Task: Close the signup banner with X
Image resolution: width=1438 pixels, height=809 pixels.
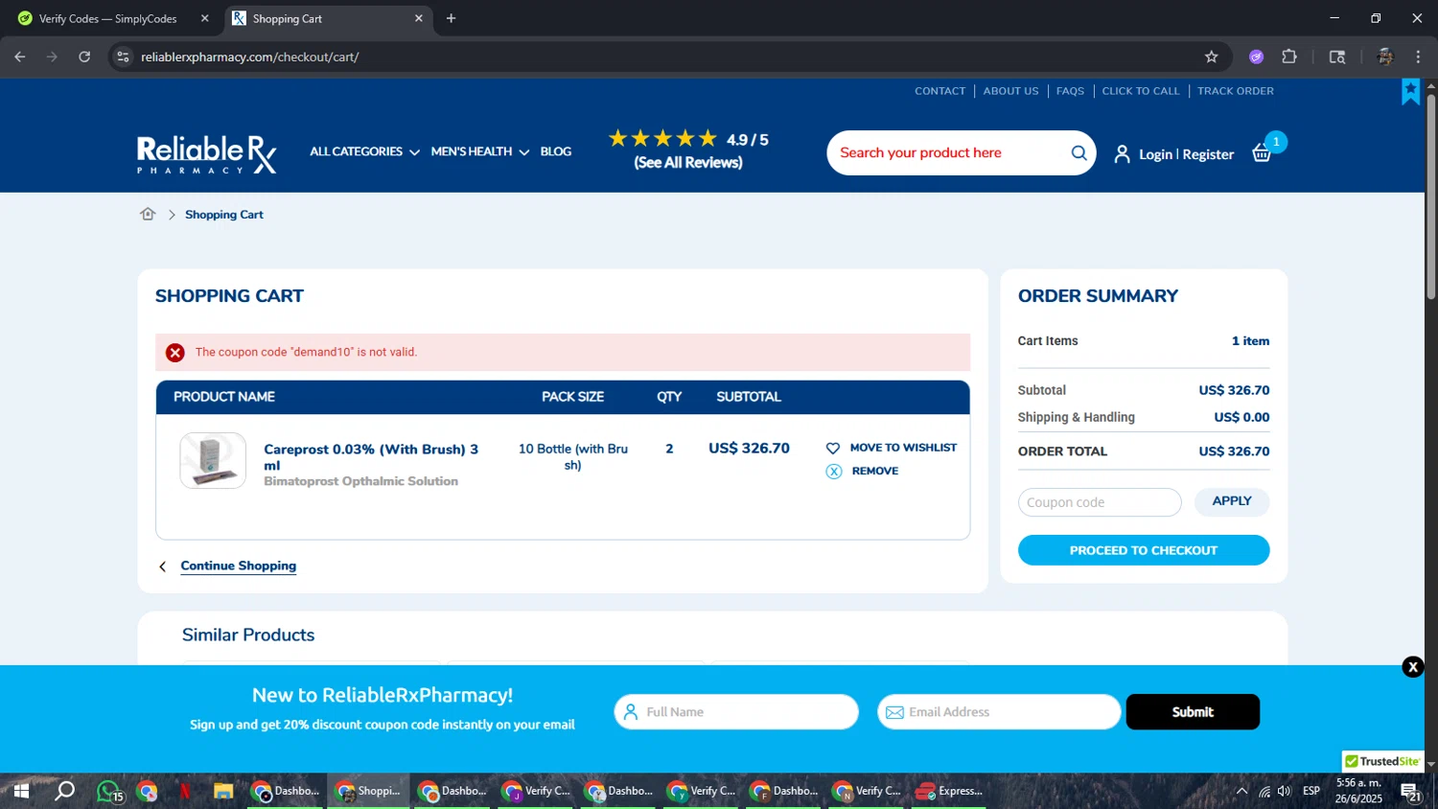Action: pyautogui.click(x=1413, y=667)
